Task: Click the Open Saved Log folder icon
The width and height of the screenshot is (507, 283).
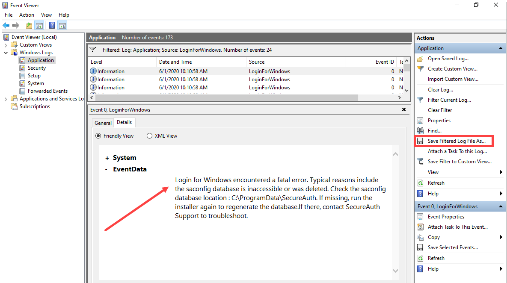Action: 420,59
